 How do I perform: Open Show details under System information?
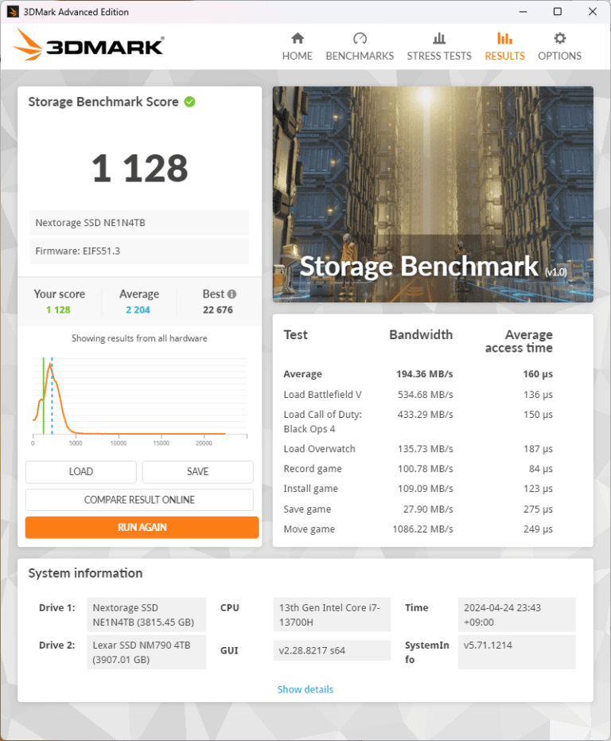(x=305, y=689)
